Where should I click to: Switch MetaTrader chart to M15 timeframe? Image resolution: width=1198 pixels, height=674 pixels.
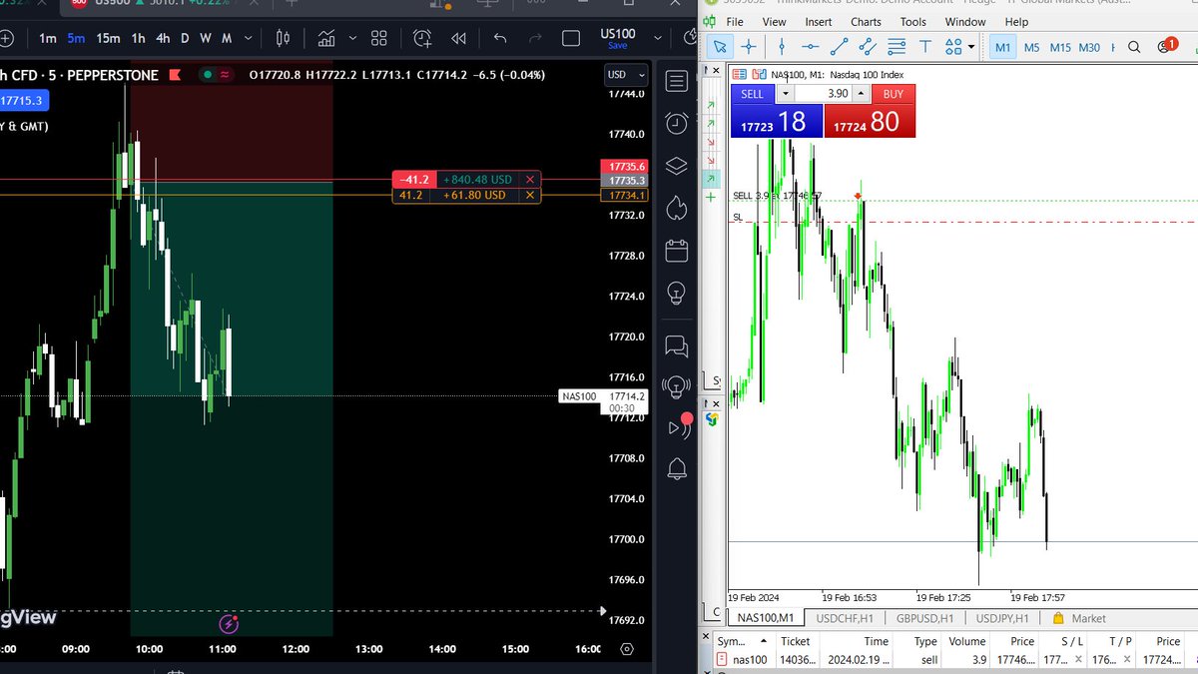pos(1060,47)
